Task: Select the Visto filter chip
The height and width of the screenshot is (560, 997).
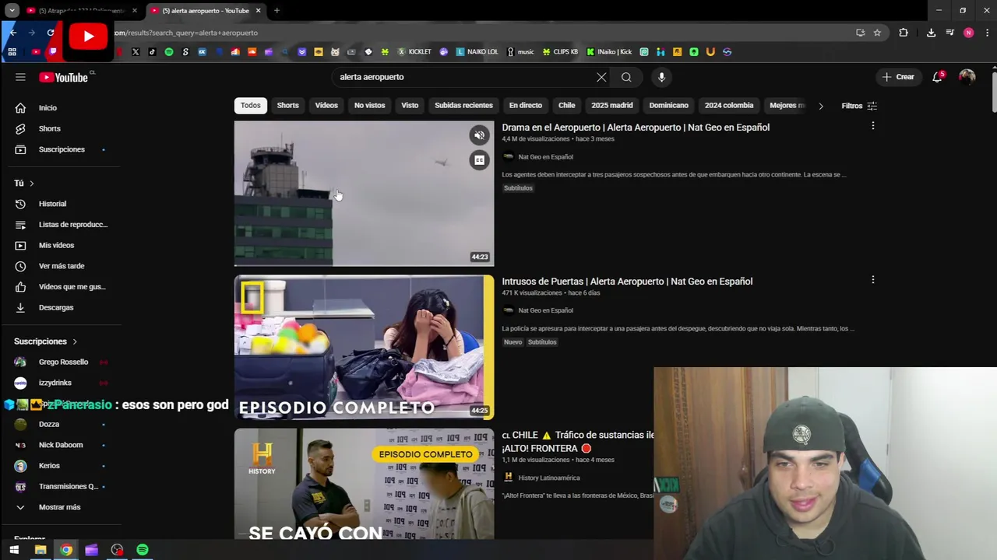Action: click(410, 106)
